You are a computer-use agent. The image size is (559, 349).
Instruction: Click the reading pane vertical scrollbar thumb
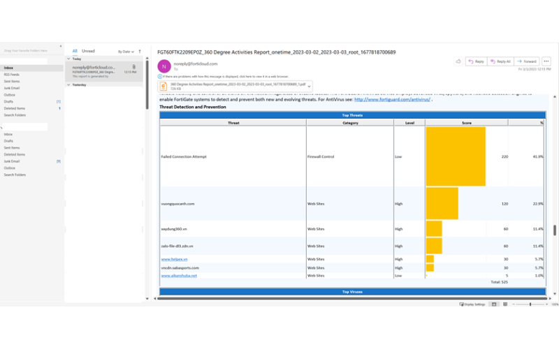coord(555,230)
